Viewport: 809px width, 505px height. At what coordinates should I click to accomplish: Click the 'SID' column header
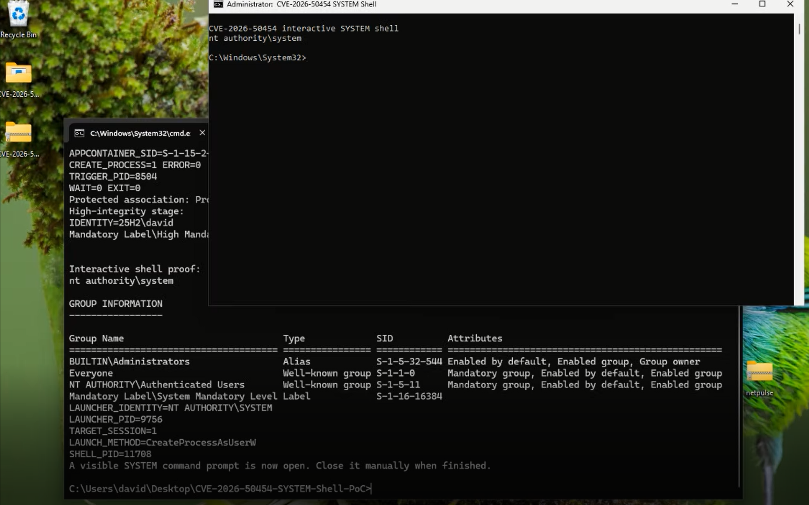pos(385,339)
